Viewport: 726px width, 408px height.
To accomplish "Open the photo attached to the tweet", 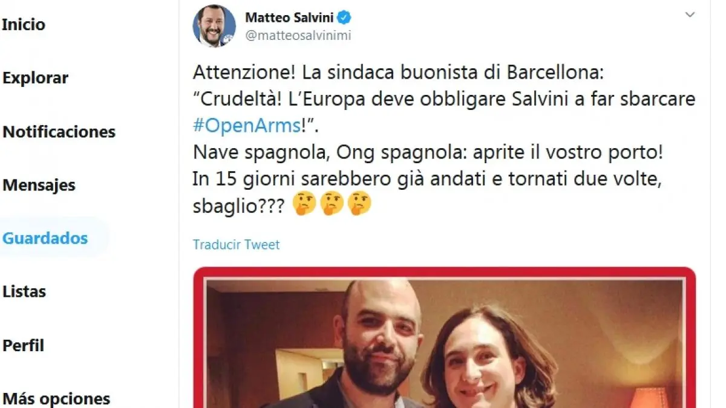I will [445, 338].
